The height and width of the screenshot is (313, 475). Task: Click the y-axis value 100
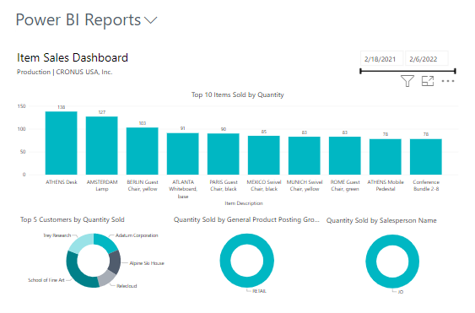(x=21, y=129)
